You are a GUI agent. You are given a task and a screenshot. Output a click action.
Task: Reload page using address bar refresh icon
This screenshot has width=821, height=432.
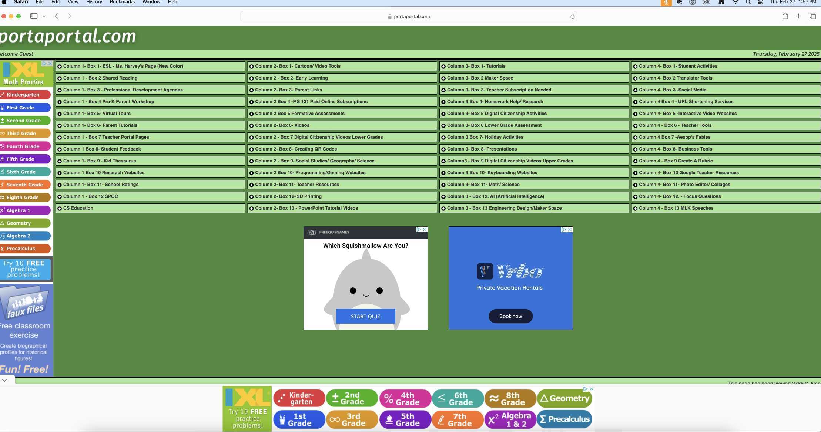pos(572,17)
